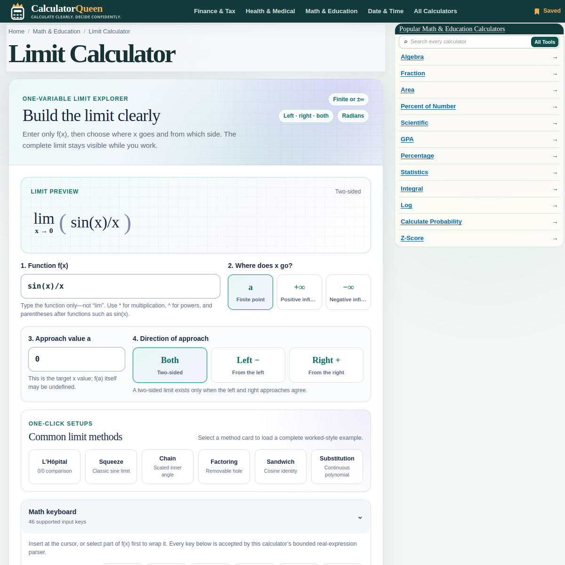Open the GPA calculator link
565x565 pixels.
tap(407, 139)
